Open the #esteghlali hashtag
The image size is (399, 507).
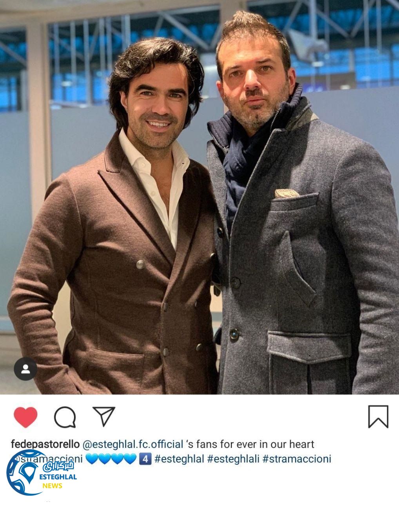pyautogui.click(x=233, y=459)
